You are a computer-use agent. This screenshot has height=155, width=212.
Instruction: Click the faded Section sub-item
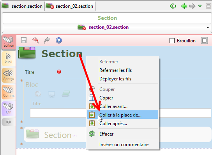coord(58,135)
